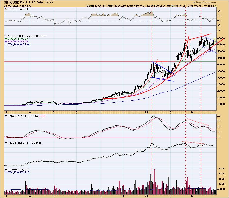Click the On Balance Vol (30 Mar) label

point(25,143)
